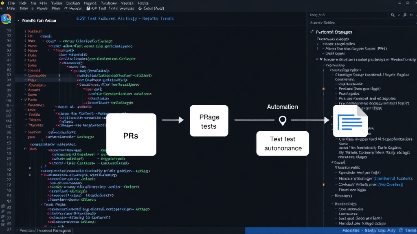Click the 'PRage tests' box in diagram
Viewport: 417px width, 234px height.
point(209,121)
